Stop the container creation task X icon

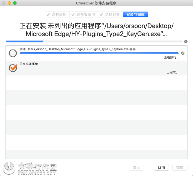point(183,53)
